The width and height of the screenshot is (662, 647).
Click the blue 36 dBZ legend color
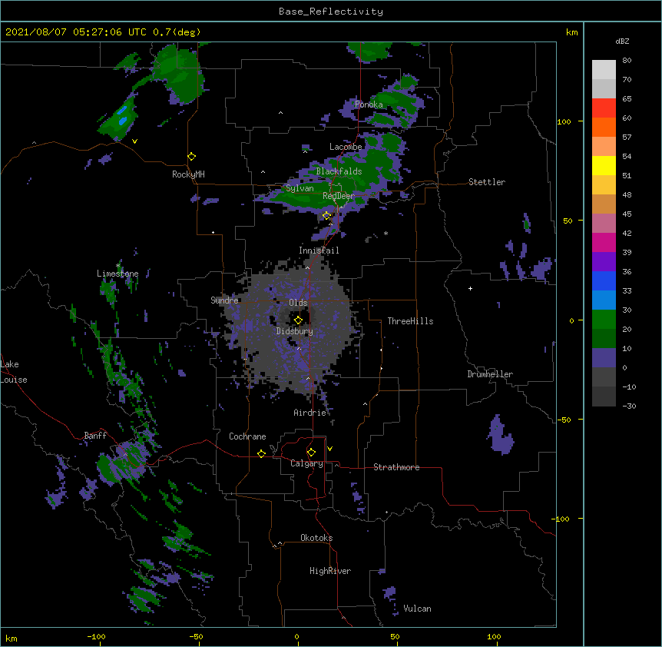click(x=604, y=280)
